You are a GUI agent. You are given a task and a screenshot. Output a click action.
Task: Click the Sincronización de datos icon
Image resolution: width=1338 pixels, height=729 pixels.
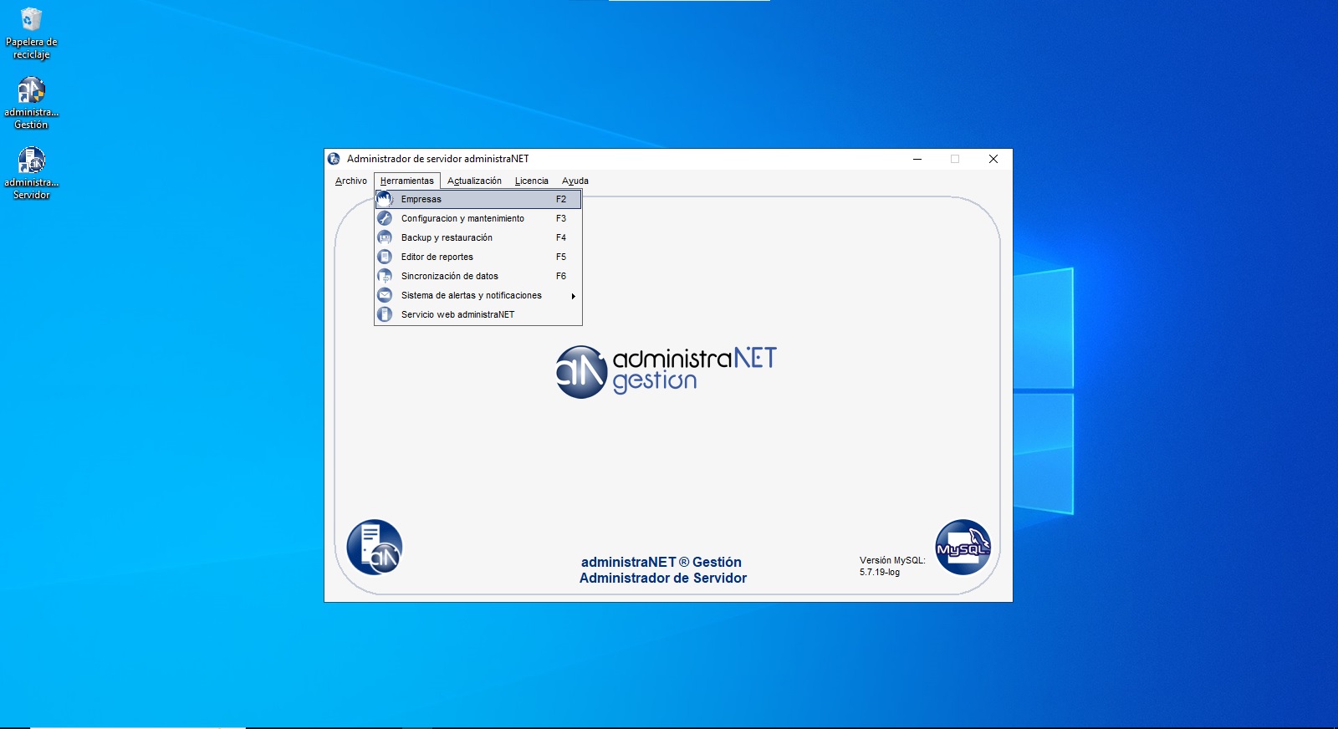(x=385, y=276)
